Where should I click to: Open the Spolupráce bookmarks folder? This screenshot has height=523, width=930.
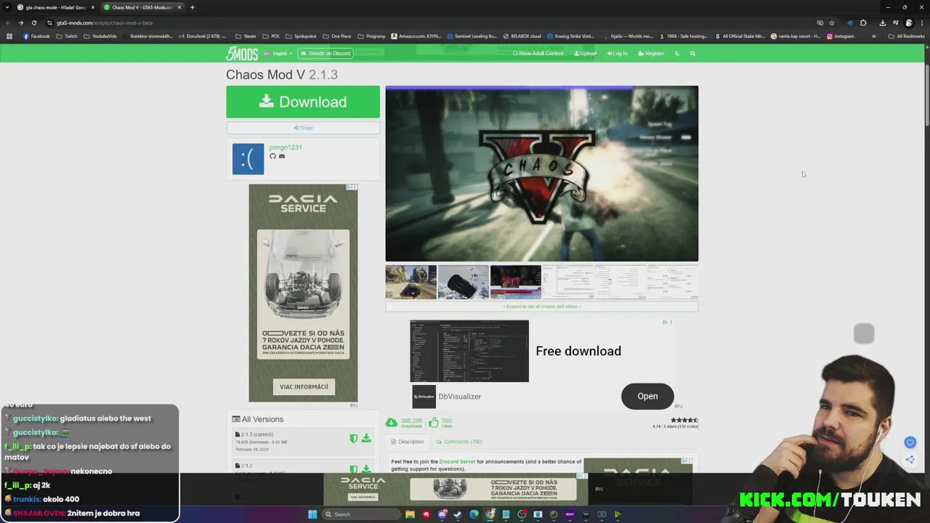[301, 36]
